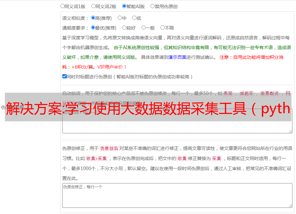The image size is (296, 214).
Task: Click the 自动锁词 textarea
Action: click(x=177, y=121)
